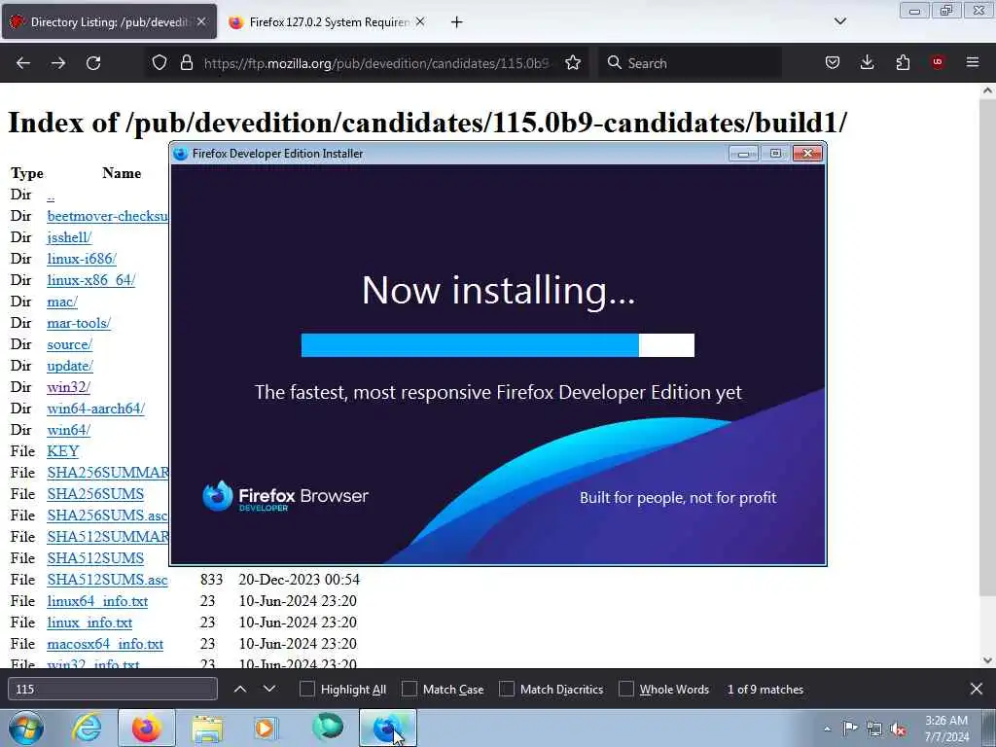The width and height of the screenshot is (996, 747).
Task: Open the list all tabs dropdown
Action: [x=839, y=21]
